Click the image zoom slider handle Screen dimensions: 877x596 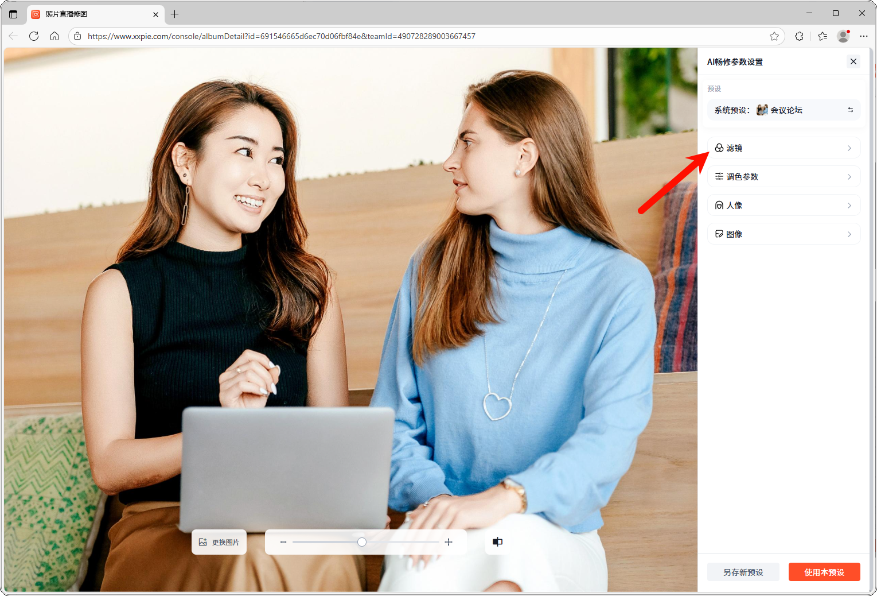[362, 542]
